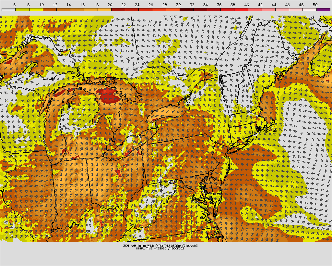Pick the yellow swatch between 8 and 10
332x266 pixels.
coord(36,9)
